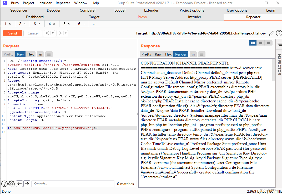Close Repeater tab 3

pos(39,24)
